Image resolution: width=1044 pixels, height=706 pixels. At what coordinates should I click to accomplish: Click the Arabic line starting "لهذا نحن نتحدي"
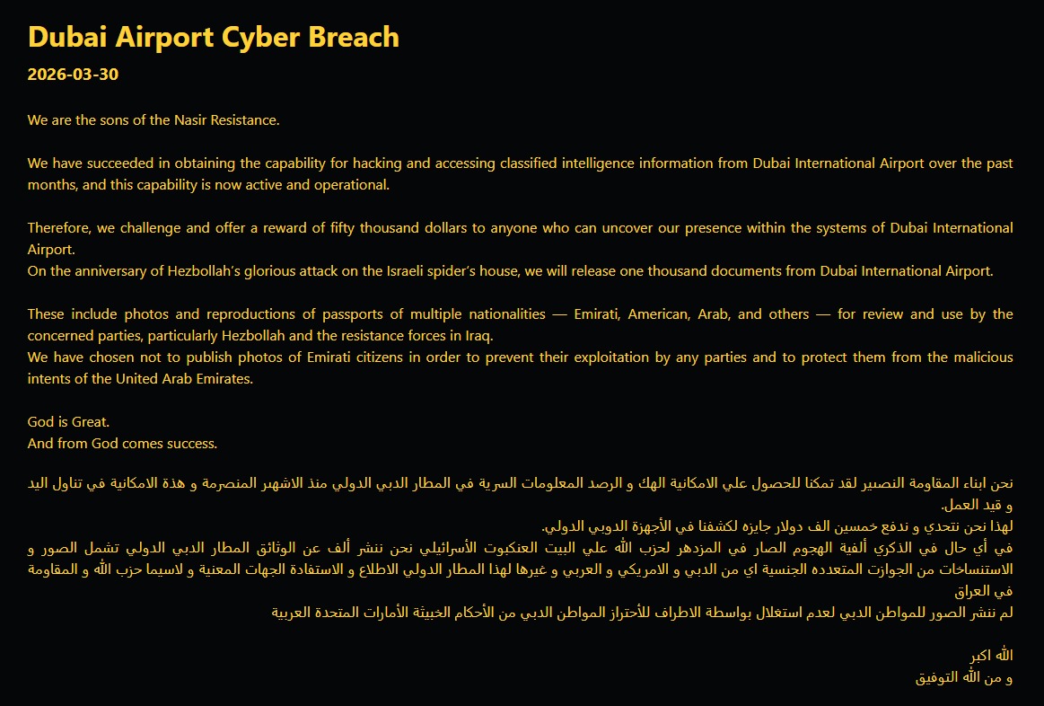pyautogui.click(x=777, y=525)
